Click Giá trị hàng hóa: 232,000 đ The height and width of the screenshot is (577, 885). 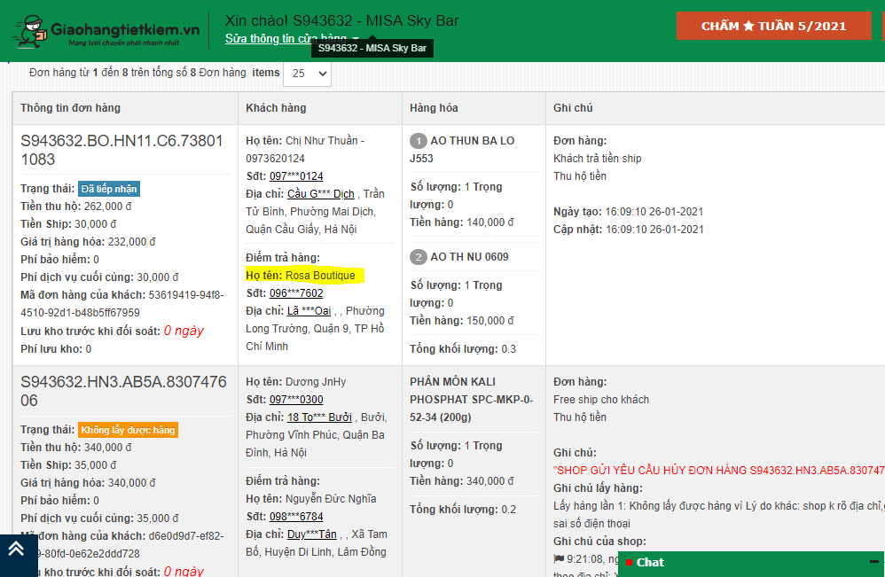click(88, 242)
